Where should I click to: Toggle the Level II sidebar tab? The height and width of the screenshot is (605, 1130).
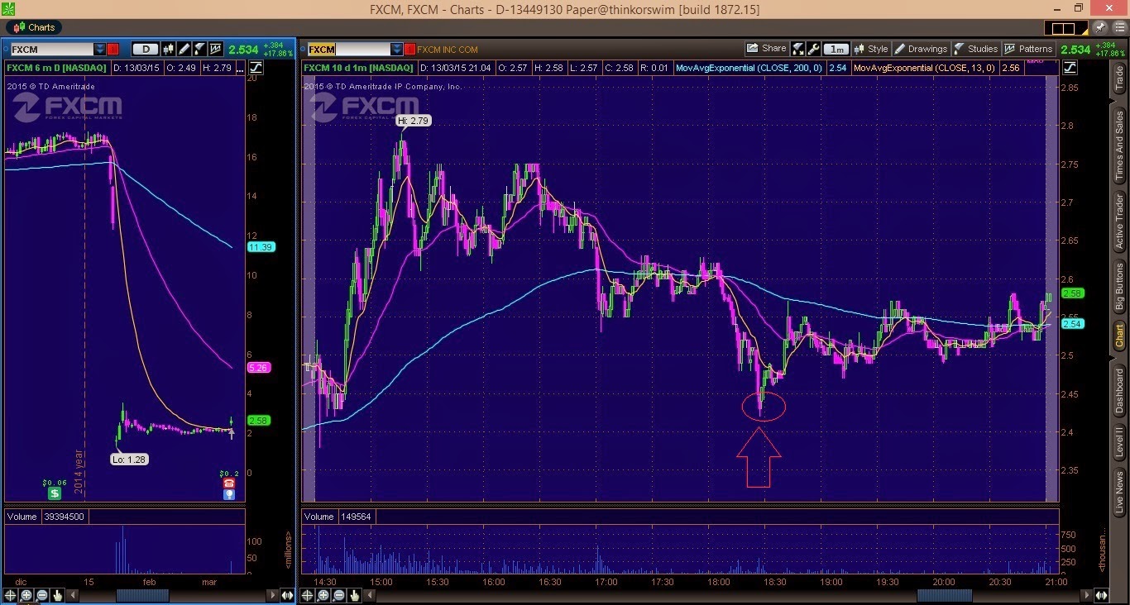1119,443
